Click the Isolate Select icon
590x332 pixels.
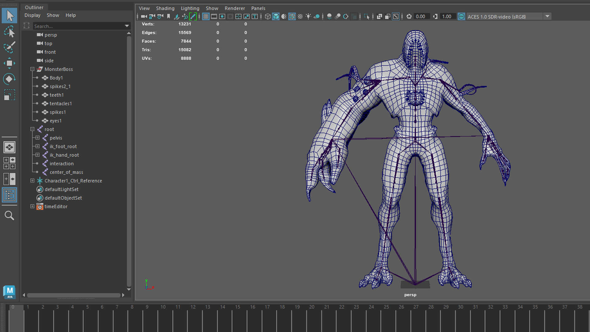[366, 17]
